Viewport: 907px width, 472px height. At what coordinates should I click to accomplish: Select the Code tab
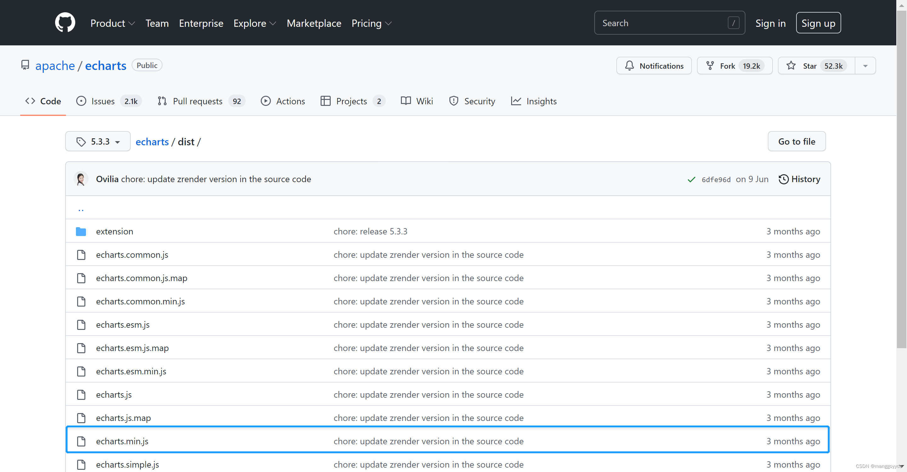43,101
